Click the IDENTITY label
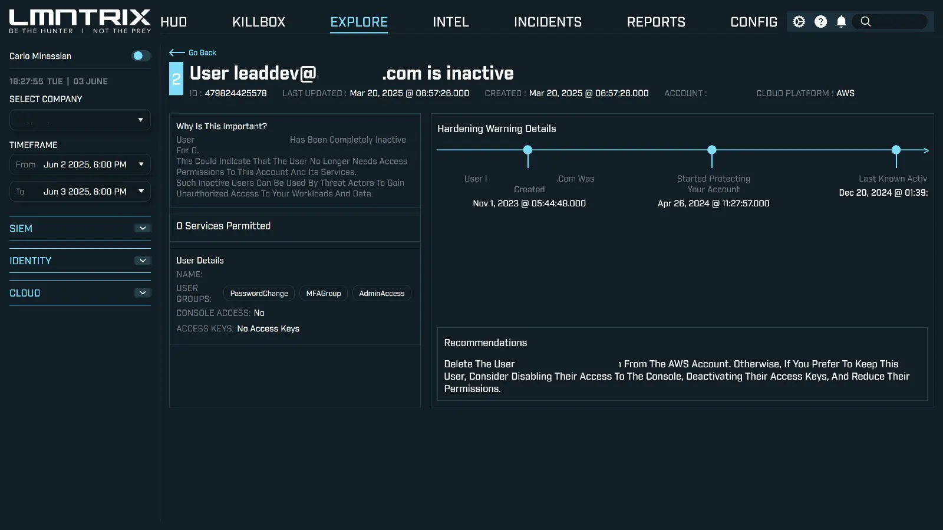The height and width of the screenshot is (530, 943). coord(30,261)
